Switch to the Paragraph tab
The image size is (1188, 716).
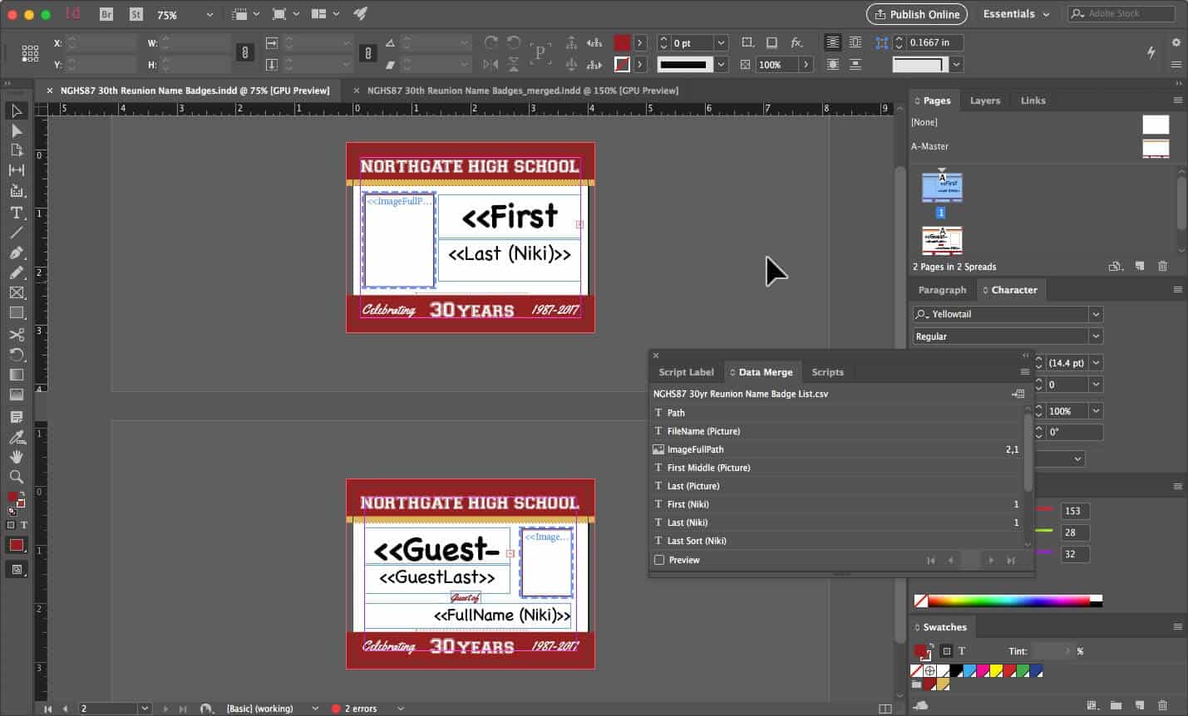[942, 290]
